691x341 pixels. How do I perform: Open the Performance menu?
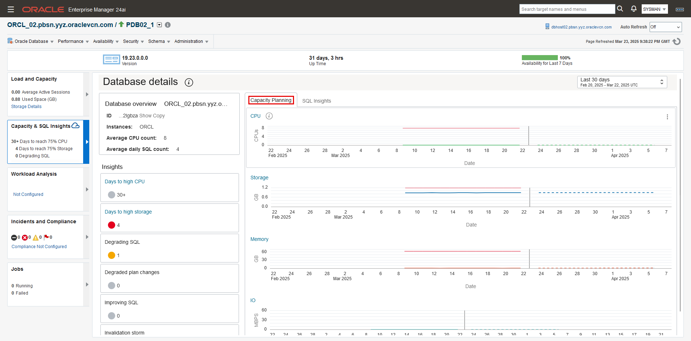[71, 41]
